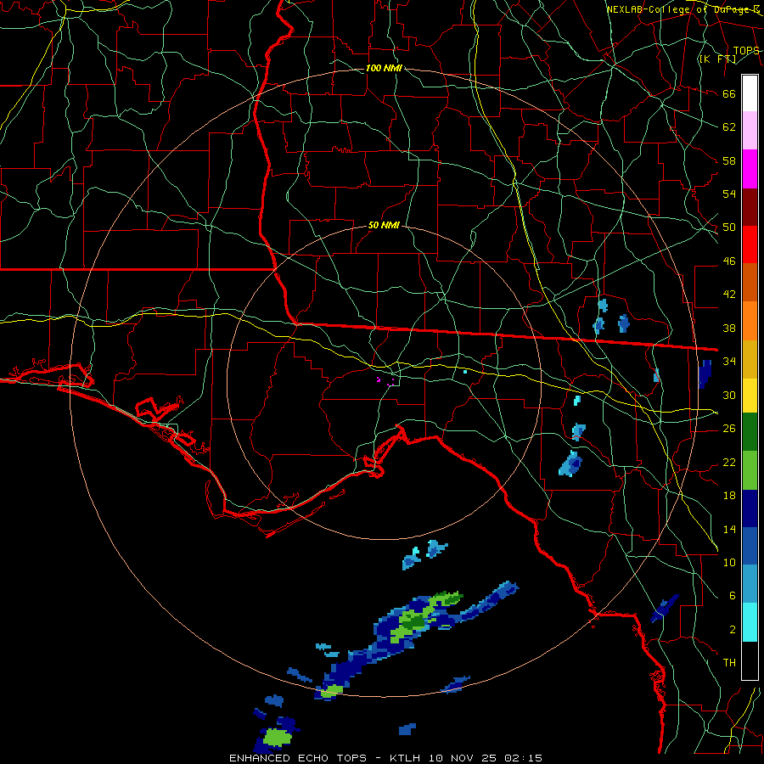Select the bright orange legend swatch

pyautogui.click(x=750, y=321)
